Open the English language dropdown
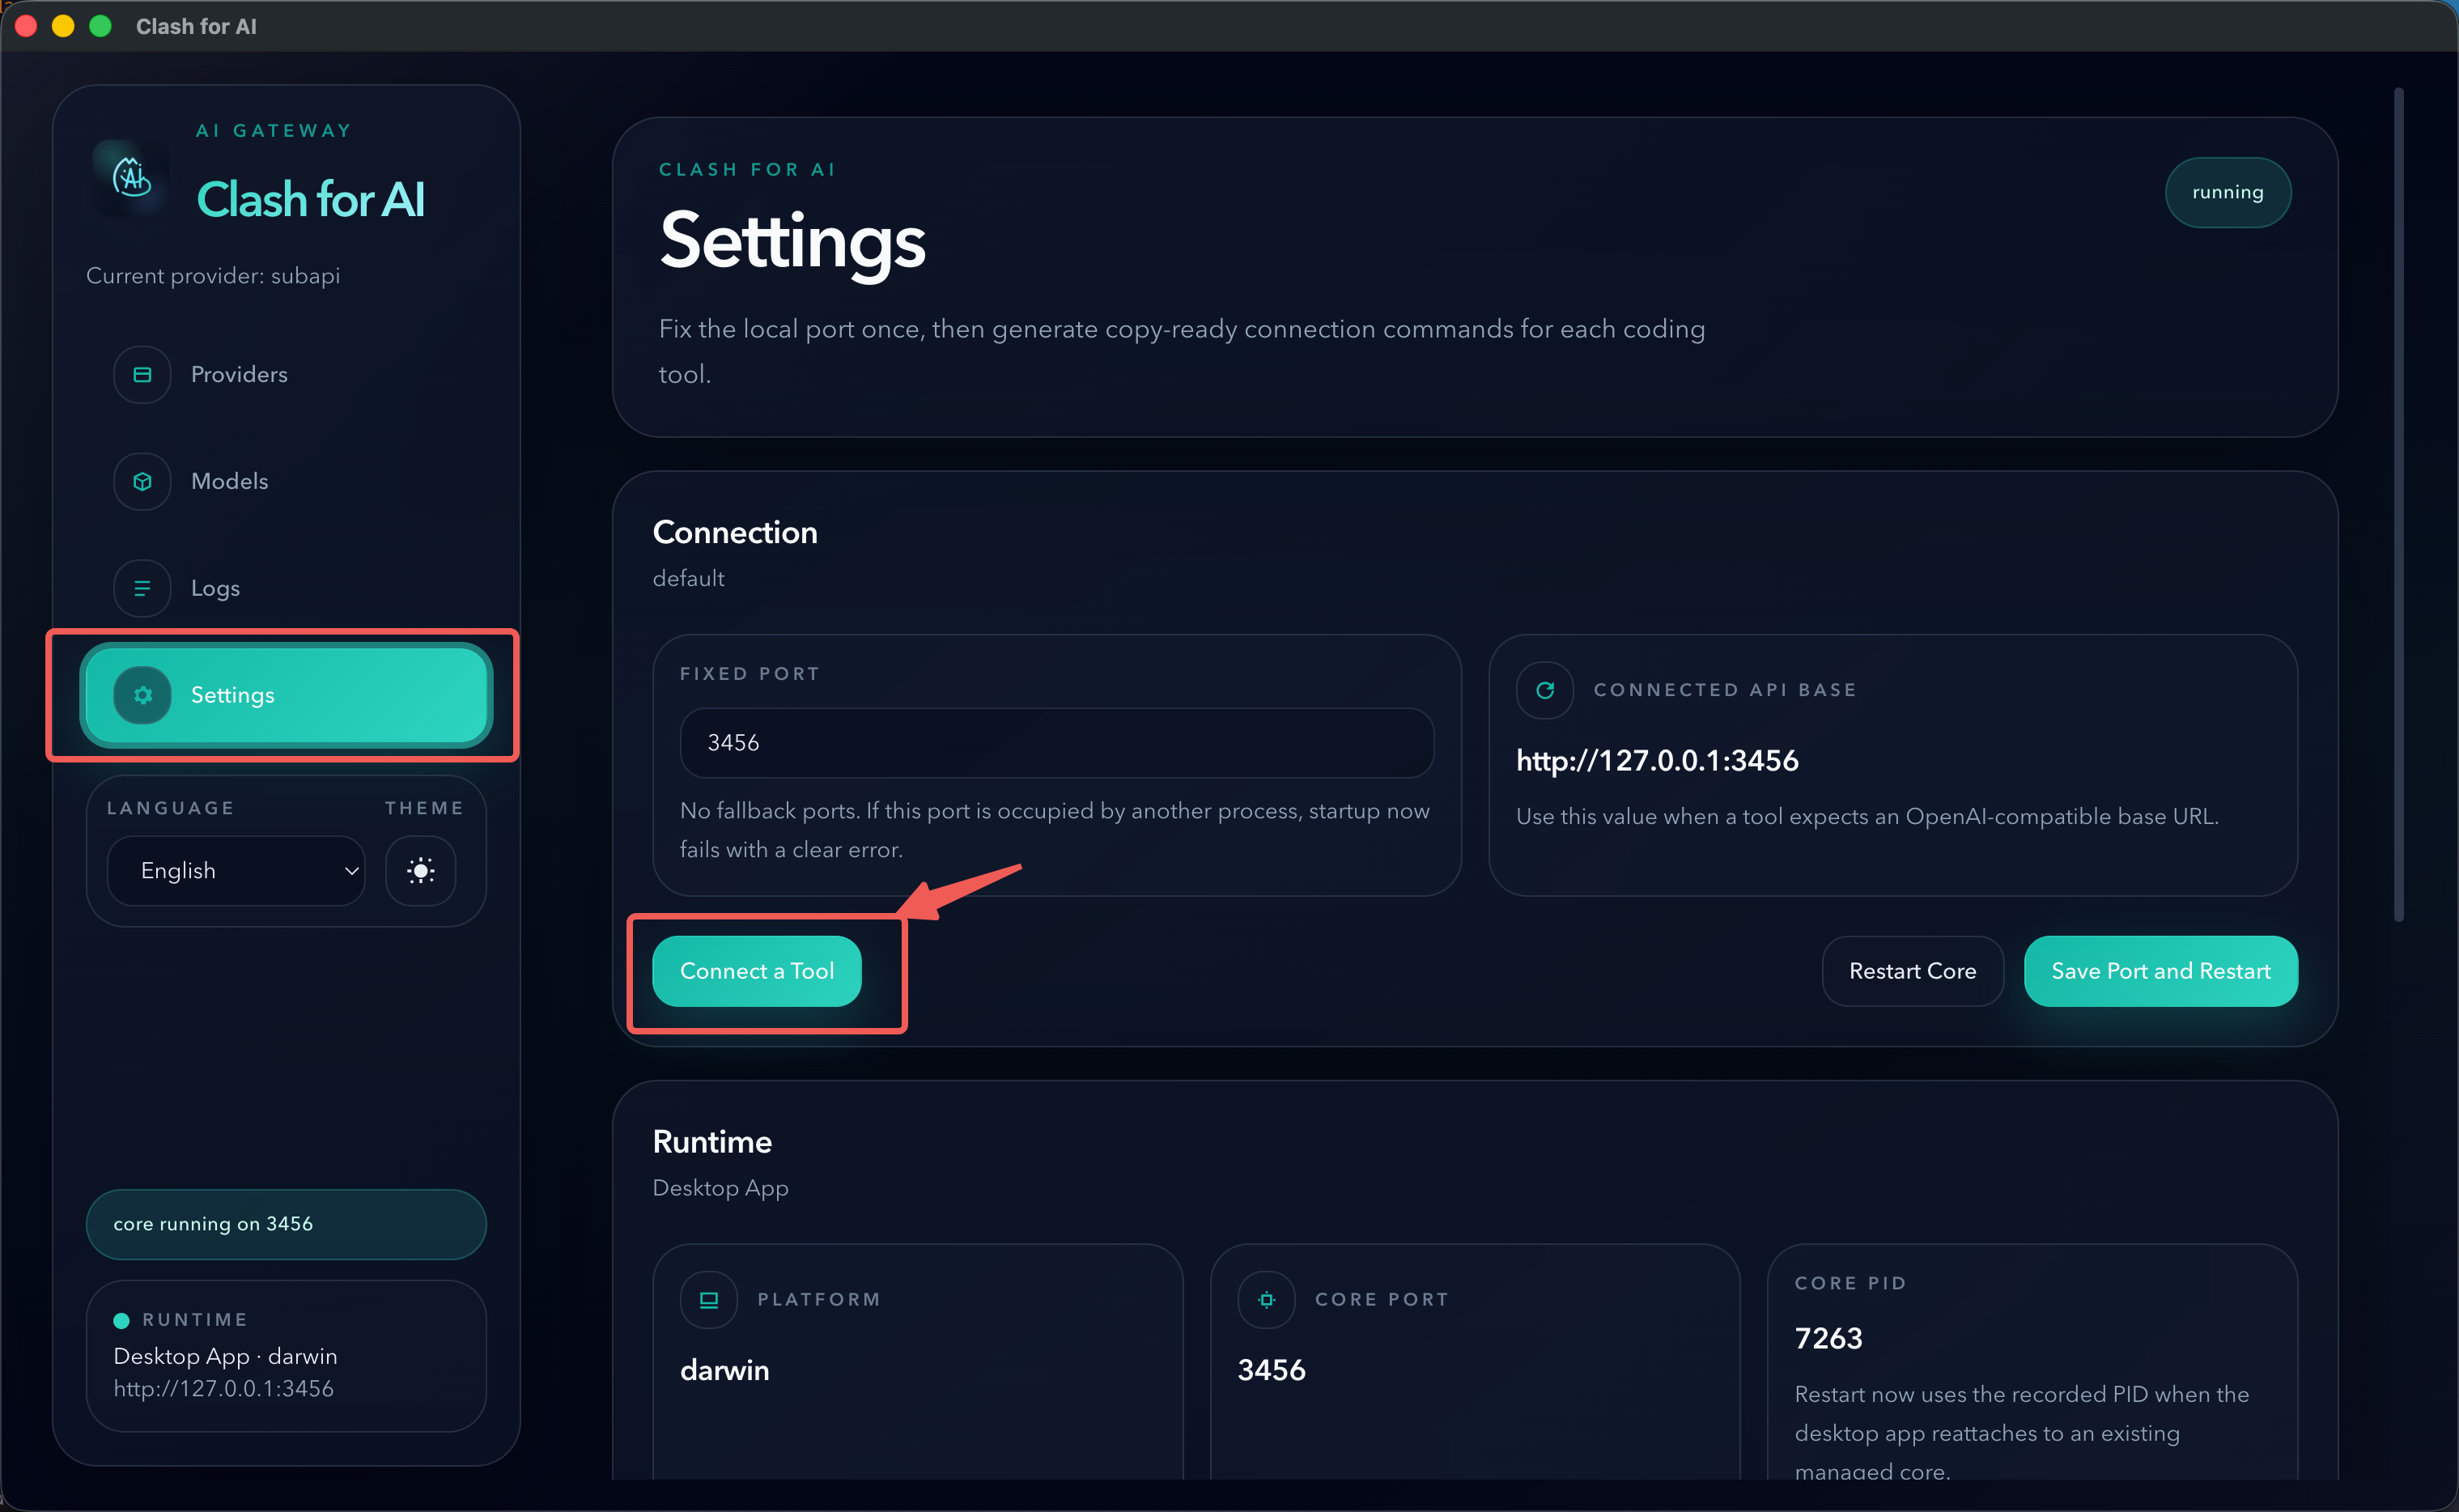 pos(236,871)
